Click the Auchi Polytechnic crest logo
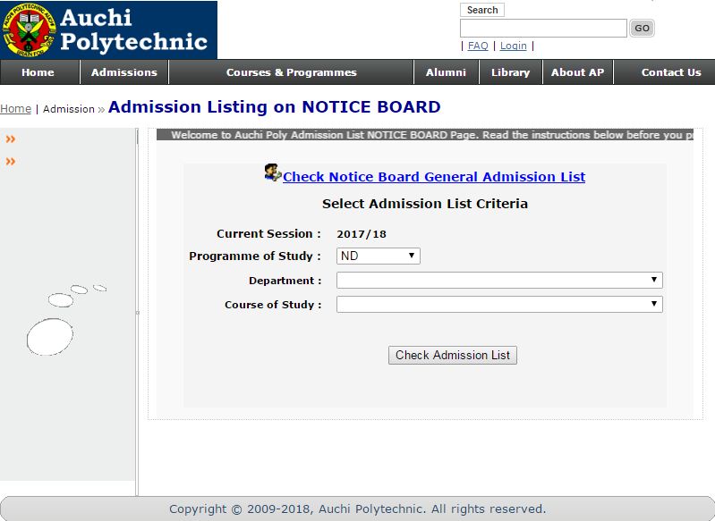This screenshot has height=521, width=715. (x=29, y=30)
